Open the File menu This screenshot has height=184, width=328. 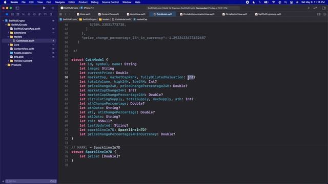click(x=24, y=2)
